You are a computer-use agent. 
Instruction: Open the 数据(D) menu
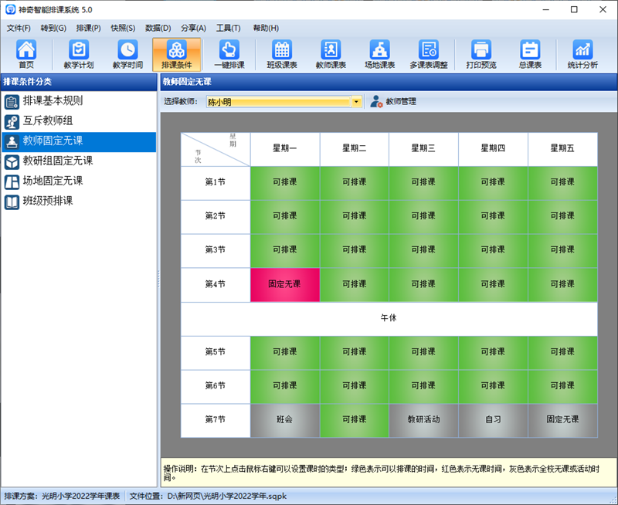158,28
